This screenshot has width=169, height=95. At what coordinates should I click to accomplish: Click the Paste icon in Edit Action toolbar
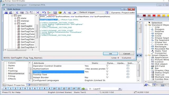click(27, 12)
